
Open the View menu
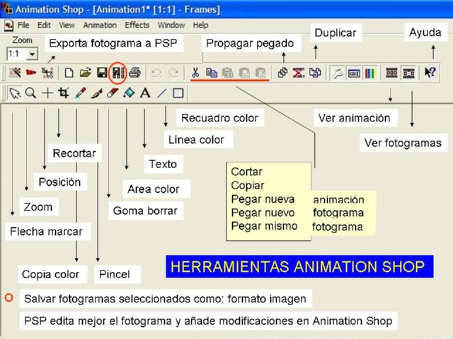(x=67, y=25)
